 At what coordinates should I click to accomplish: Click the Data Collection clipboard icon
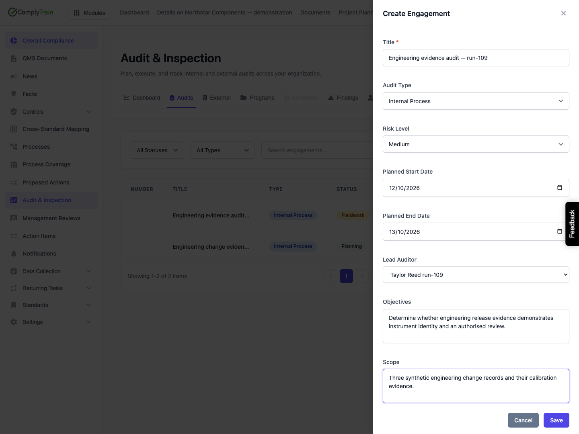point(14,271)
